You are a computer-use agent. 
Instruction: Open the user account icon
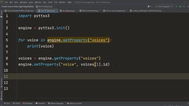[149, 6]
